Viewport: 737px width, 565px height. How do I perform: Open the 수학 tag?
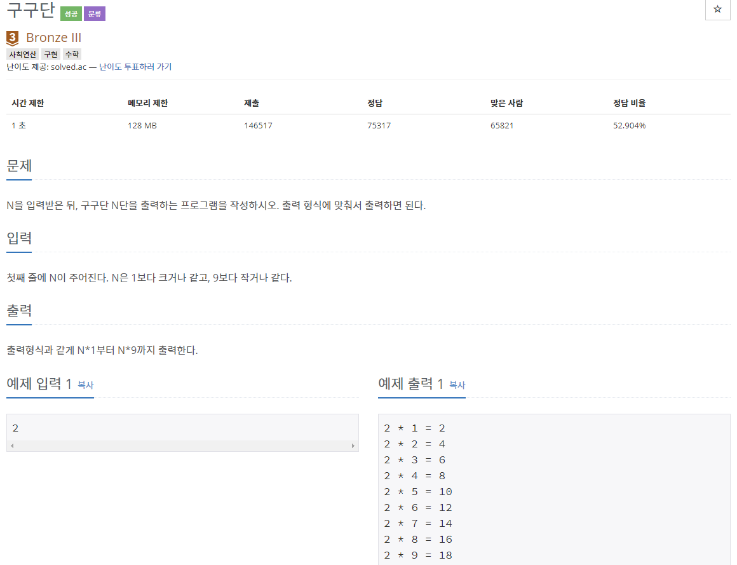72,54
